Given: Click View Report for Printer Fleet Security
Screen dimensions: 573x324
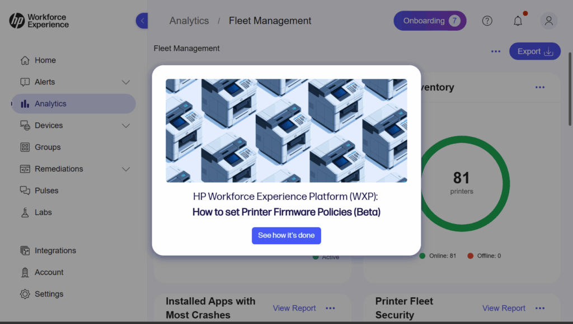Looking at the screenshot, I should click(504, 308).
